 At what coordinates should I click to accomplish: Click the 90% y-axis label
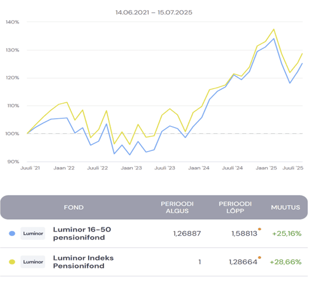coord(13,162)
